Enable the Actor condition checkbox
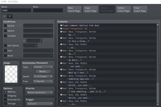The width and height of the screenshot is (161, 107). 5,55
